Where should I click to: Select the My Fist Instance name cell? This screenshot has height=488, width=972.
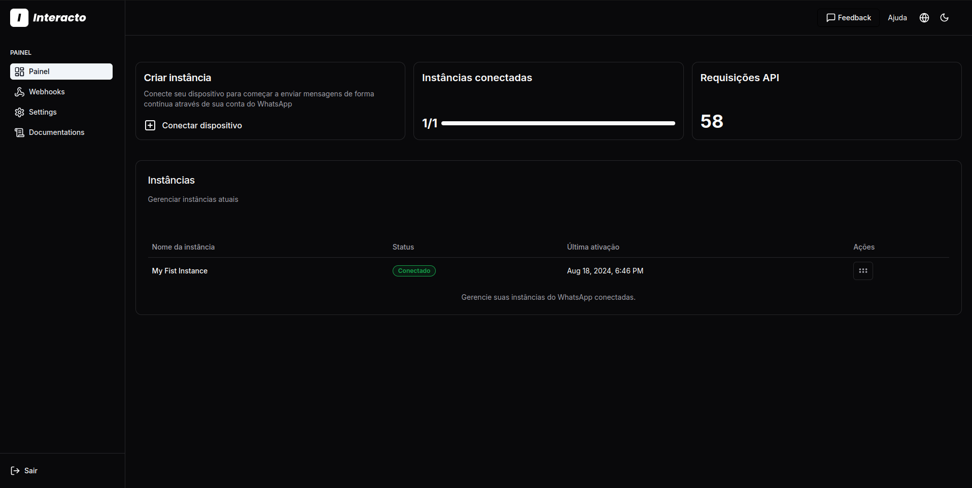point(180,271)
